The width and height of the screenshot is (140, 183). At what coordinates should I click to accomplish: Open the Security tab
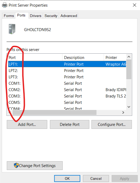(51, 16)
